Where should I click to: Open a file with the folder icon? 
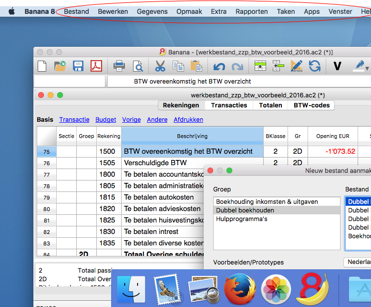click(x=60, y=66)
